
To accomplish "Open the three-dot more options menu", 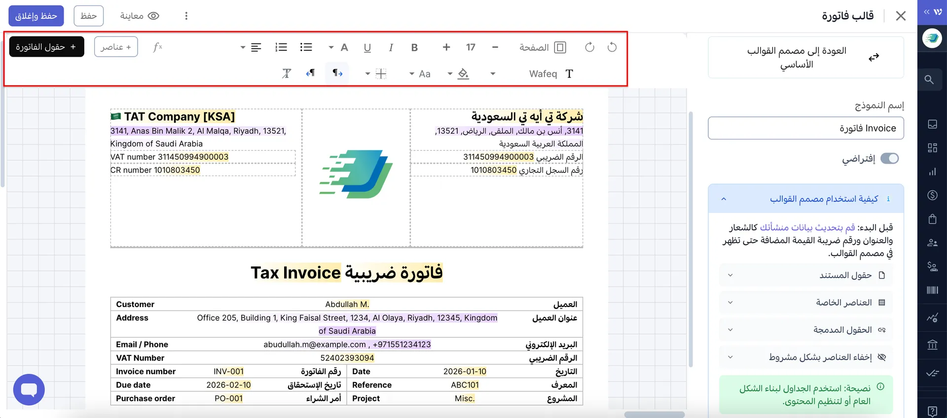I will [186, 16].
